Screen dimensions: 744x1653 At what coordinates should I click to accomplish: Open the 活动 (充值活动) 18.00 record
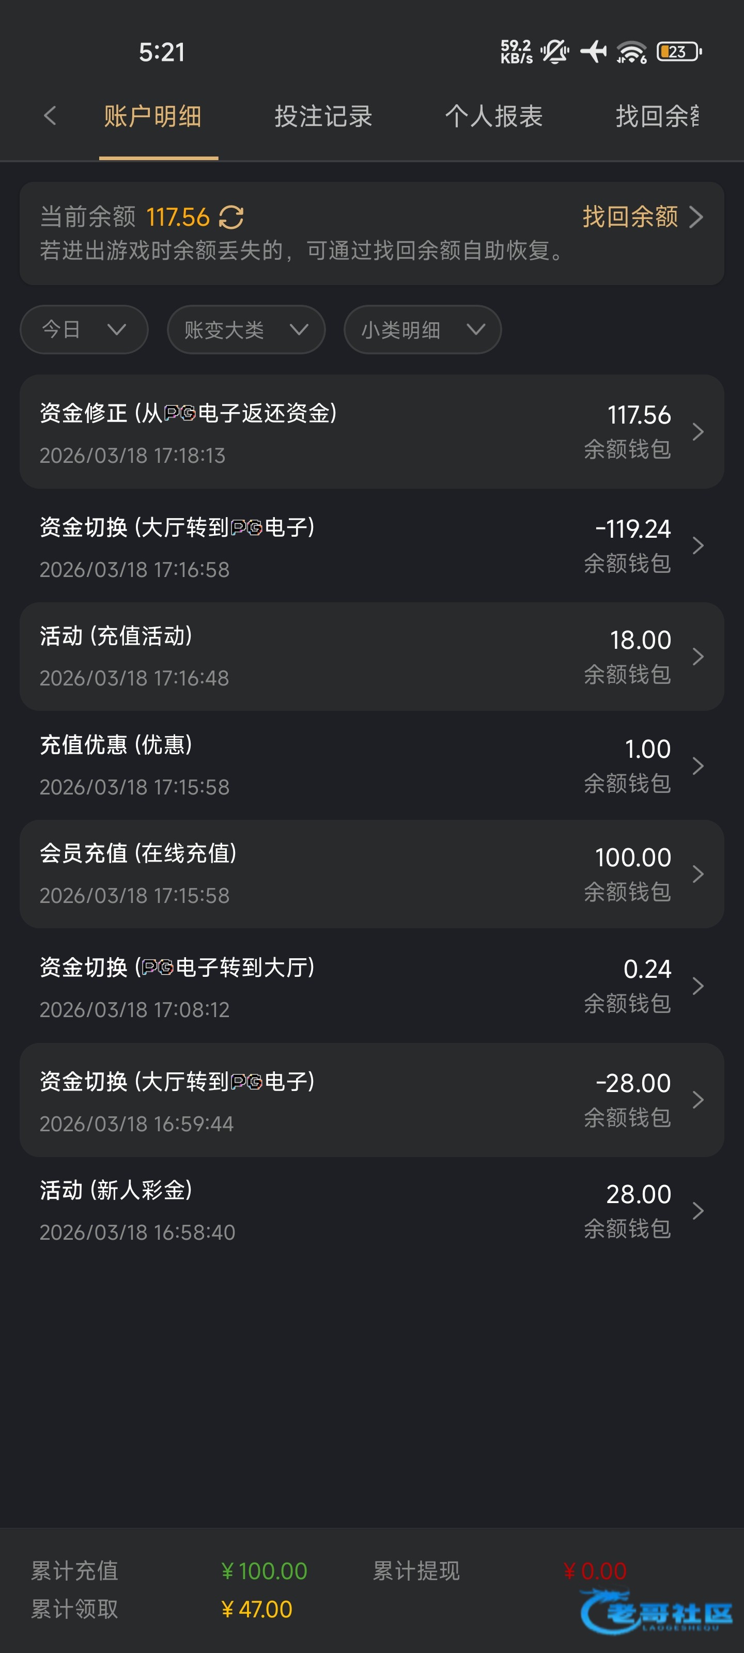pos(371,657)
